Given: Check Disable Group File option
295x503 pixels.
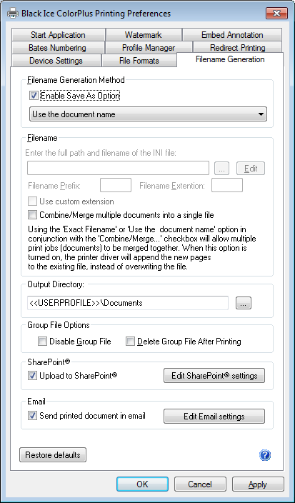Looking at the screenshot, I should click(42, 342).
